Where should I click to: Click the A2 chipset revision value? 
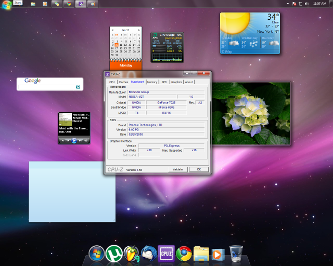tap(200, 103)
